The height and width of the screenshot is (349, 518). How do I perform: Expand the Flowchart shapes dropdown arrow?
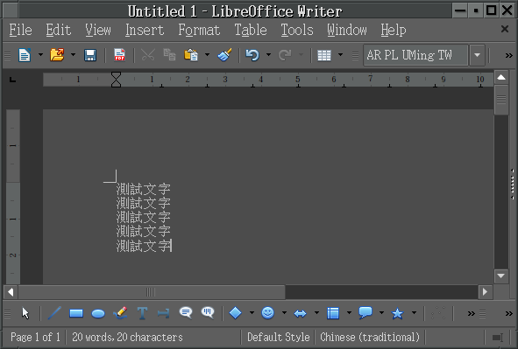pyautogui.click(x=349, y=313)
